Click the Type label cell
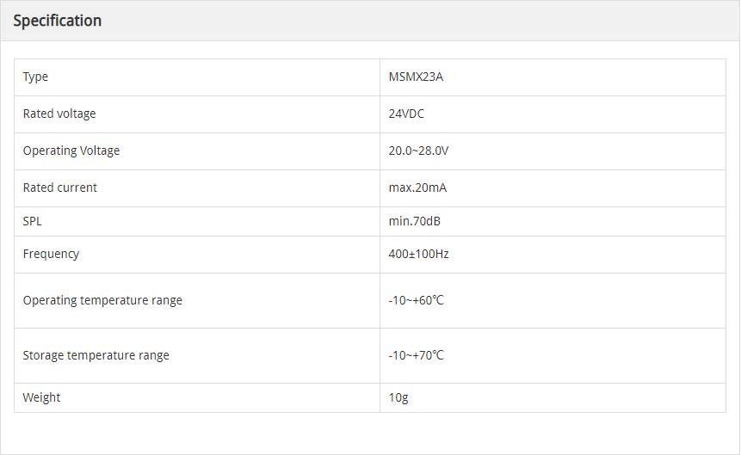741x455 pixels. (35, 77)
